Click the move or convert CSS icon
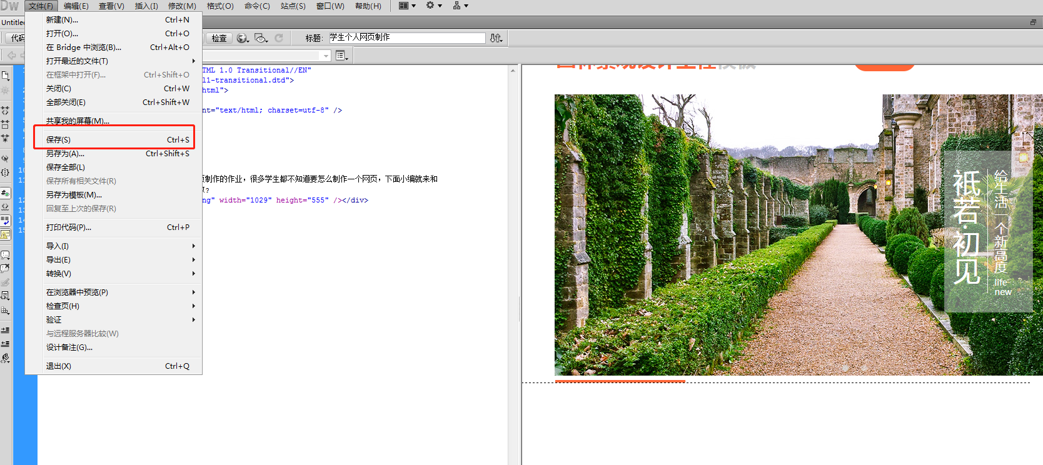This screenshot has width=1043, height=465. 5,310
